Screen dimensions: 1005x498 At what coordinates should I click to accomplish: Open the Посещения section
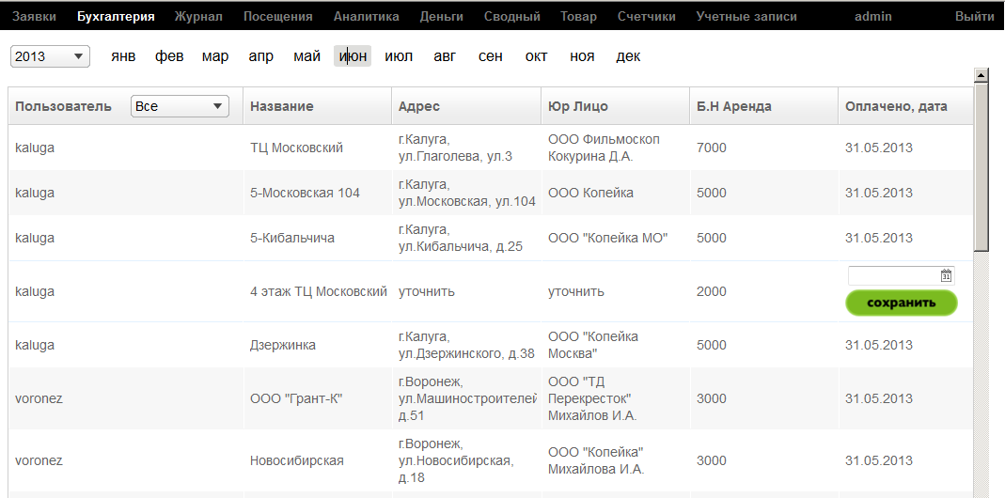(277, 17)
